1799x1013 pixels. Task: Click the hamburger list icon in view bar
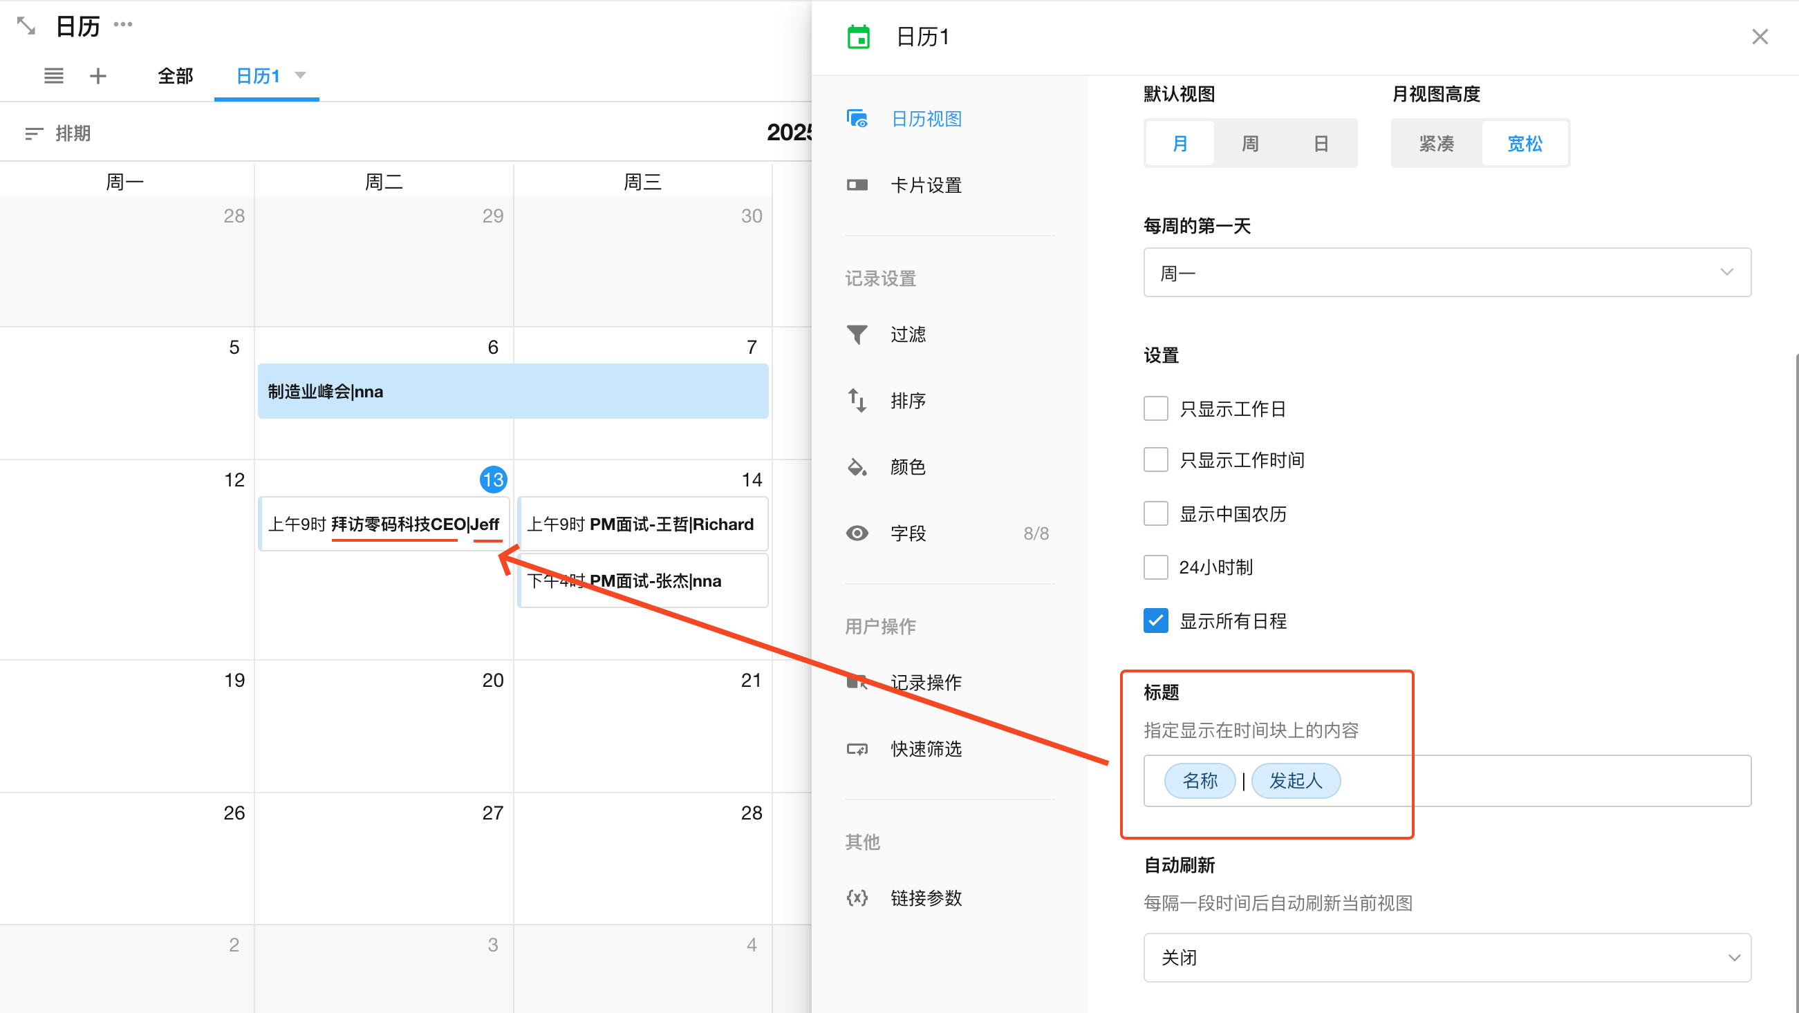coord(54,75)
